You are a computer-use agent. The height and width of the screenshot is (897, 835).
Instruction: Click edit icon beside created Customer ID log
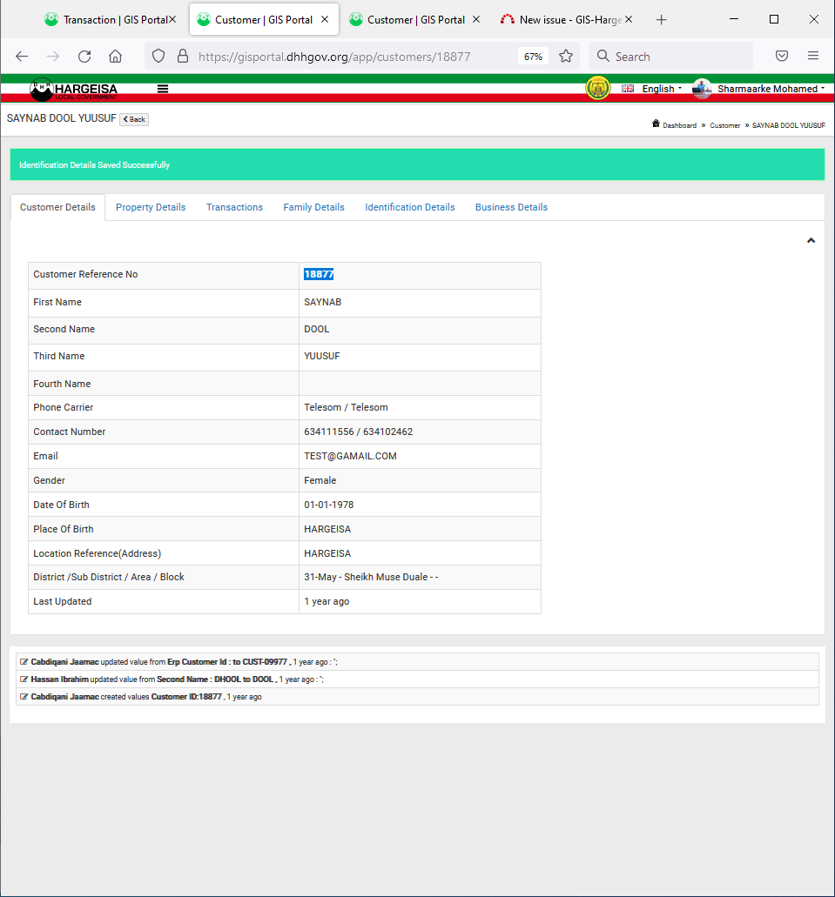click(24, 697)
